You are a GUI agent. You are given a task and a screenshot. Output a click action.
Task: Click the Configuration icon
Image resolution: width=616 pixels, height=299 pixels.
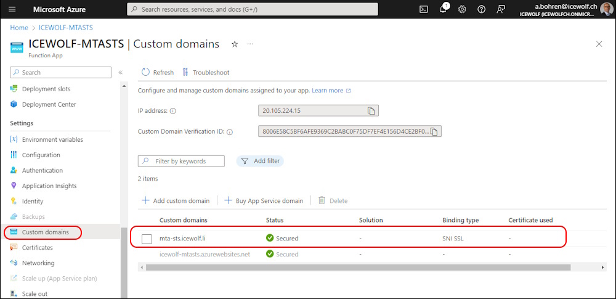[x=14, y=155]
